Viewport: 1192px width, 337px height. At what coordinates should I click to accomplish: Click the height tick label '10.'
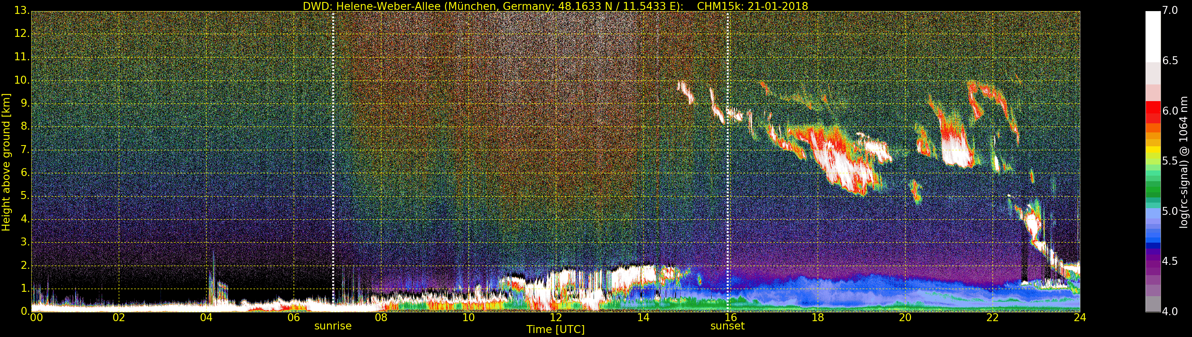(21, 80)
